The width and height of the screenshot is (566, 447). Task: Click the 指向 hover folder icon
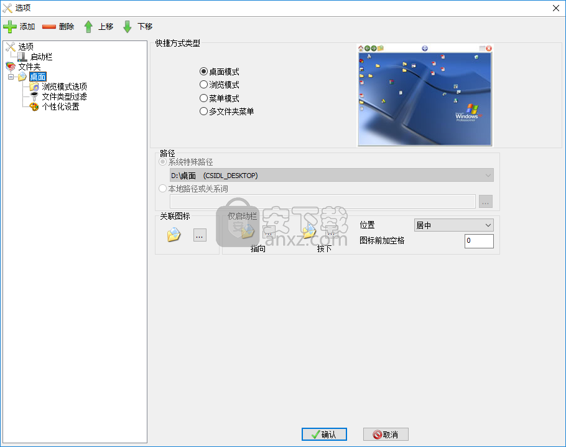[x=248, y=231]
